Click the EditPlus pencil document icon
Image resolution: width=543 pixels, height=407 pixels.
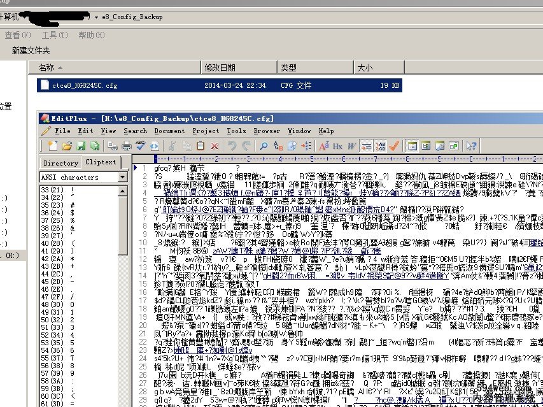click(46, 131)
